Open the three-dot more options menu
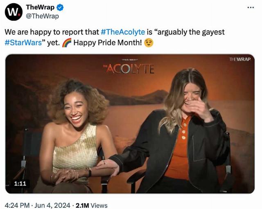This screenshot has width=262, height=209. (251, 7)
